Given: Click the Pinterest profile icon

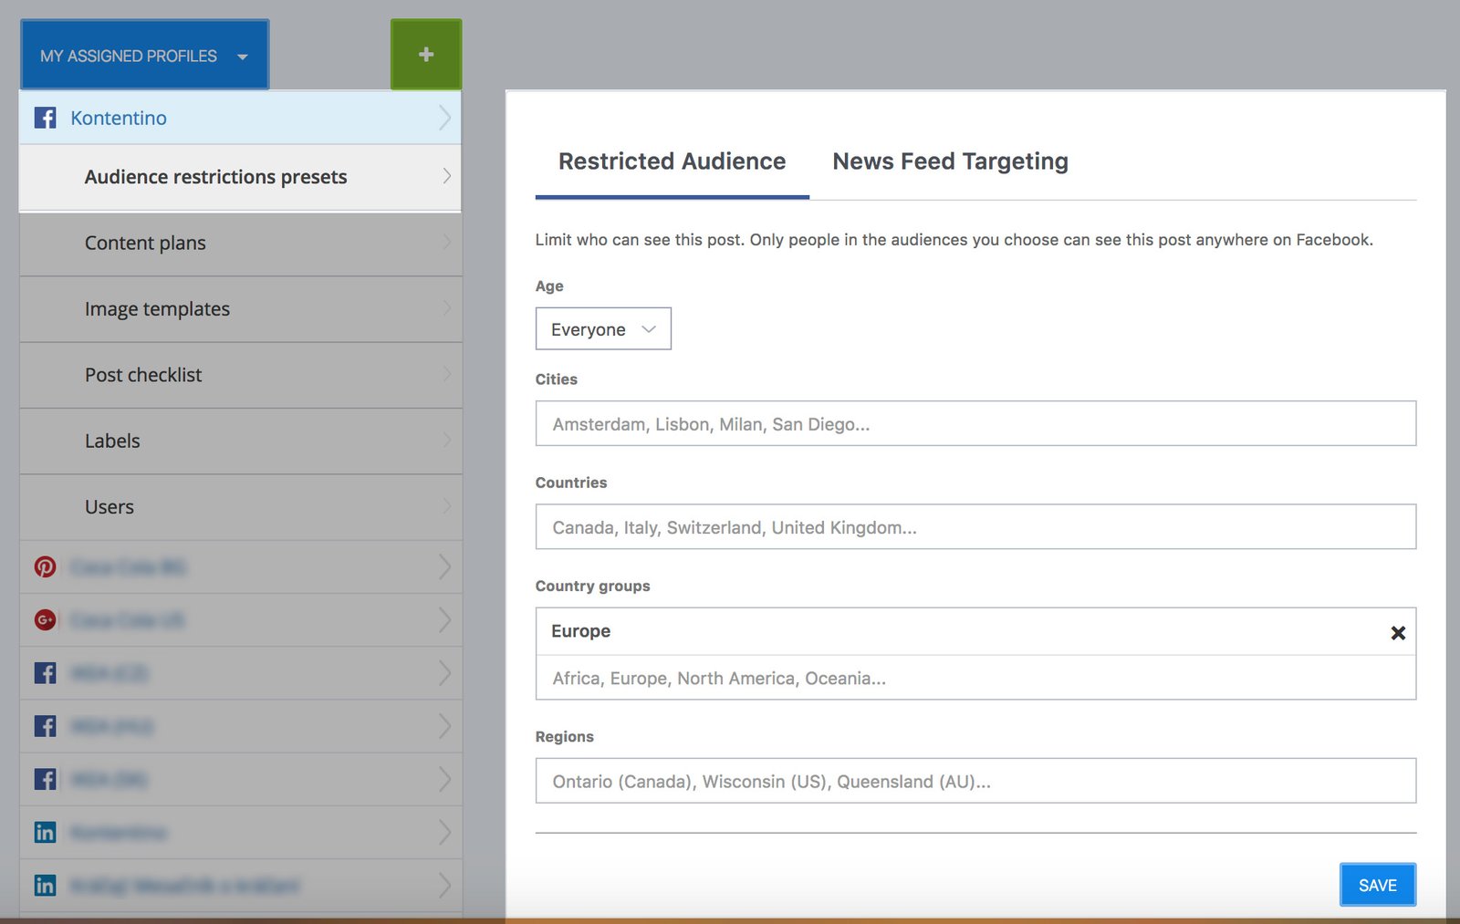Looking at the screenshot, I should click(x=45, y=566).
